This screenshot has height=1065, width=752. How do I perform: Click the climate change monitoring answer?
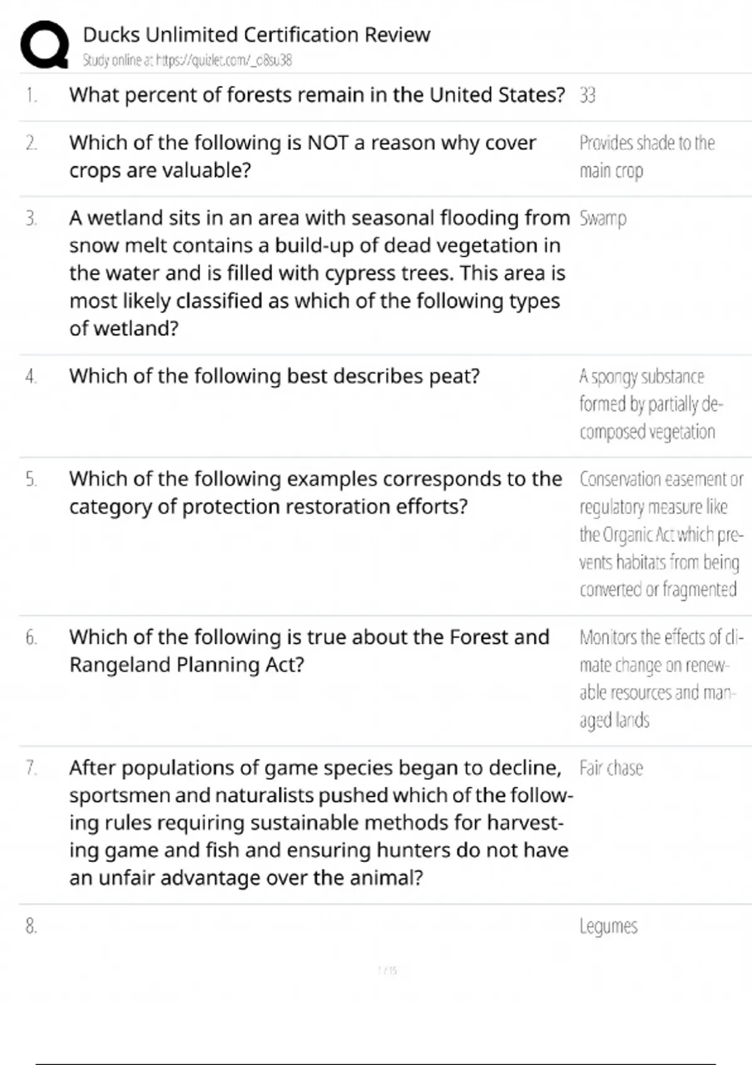pos(660,678)
